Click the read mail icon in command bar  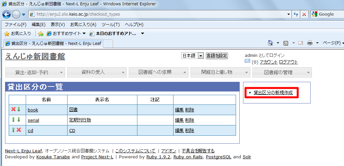[x=301, y=43]
